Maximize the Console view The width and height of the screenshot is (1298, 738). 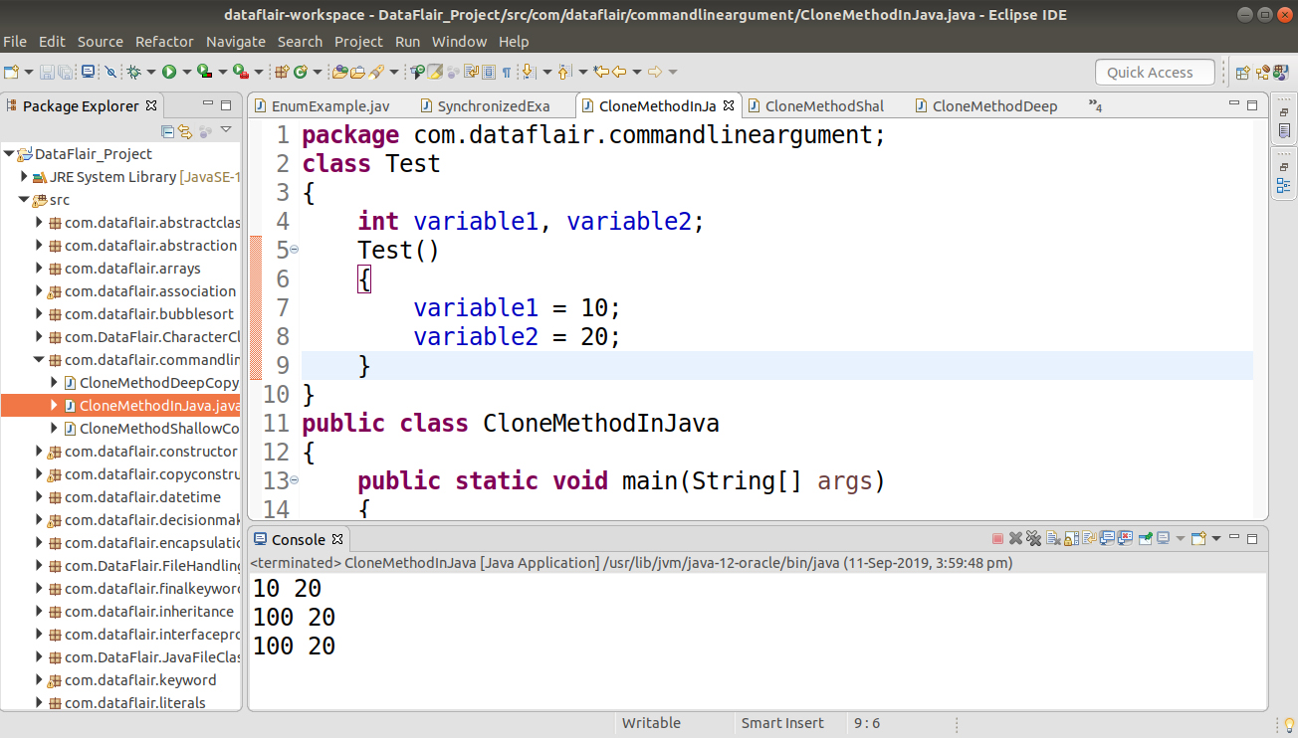click(x=1252, y=538)
